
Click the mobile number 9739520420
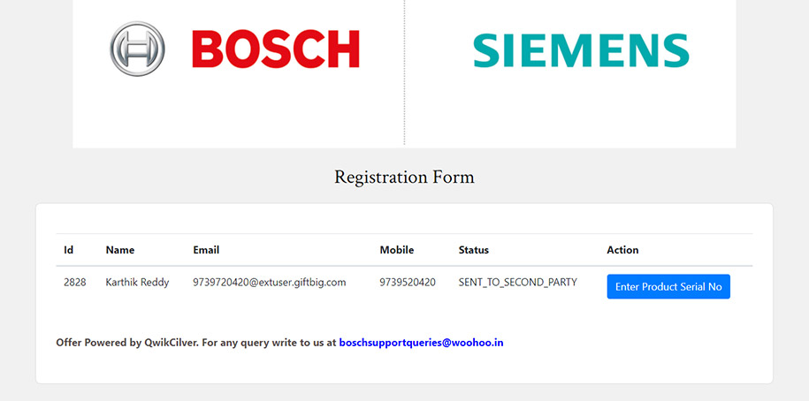[x=407, y=283]
